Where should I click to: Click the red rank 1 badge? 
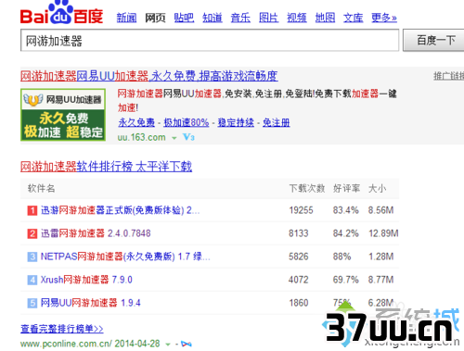32,210
